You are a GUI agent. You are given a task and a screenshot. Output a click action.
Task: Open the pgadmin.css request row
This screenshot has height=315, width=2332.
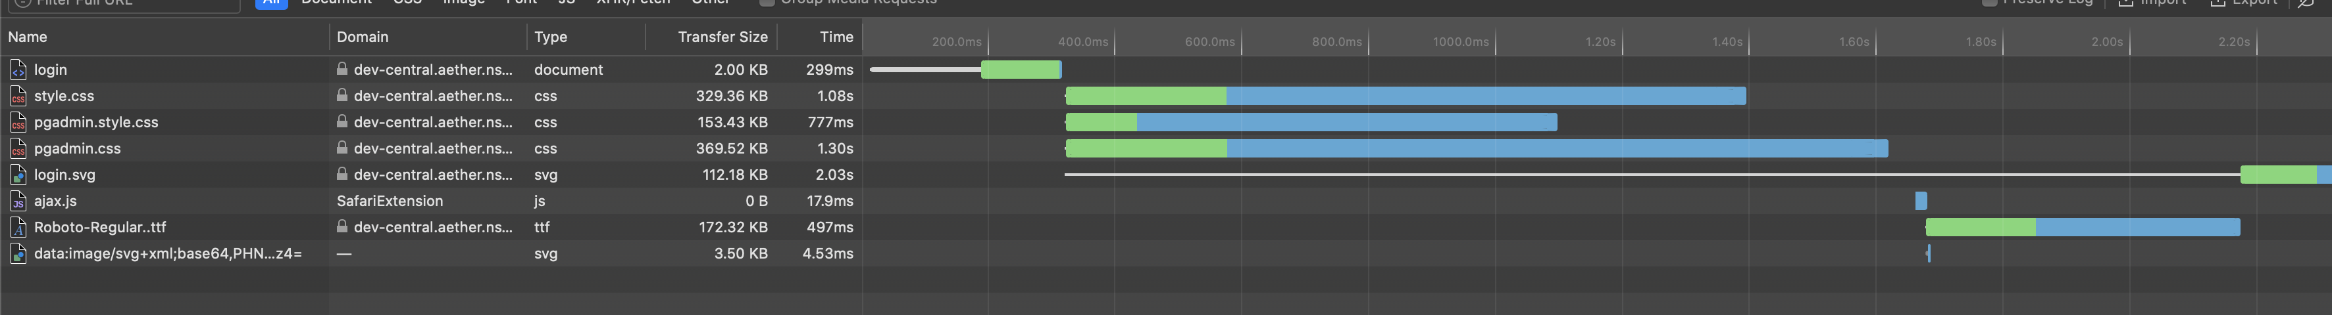click(x=78, y=148)
